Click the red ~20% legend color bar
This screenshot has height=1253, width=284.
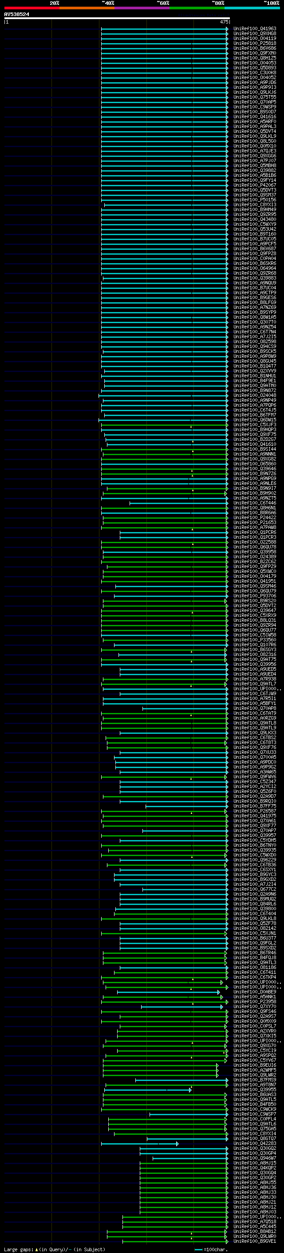pyautogui.click(x=32, y=8)
